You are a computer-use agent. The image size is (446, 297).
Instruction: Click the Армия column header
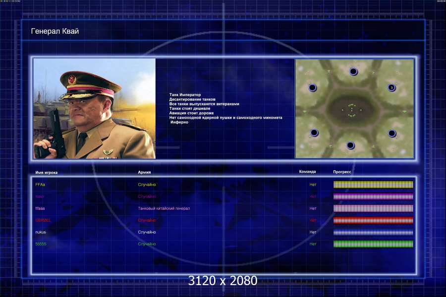coord(144,172)
